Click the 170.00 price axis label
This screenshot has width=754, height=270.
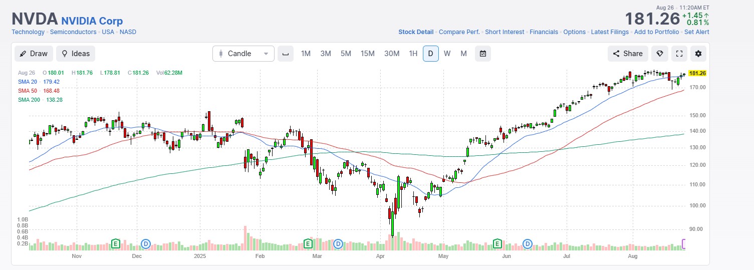(697, 88)
